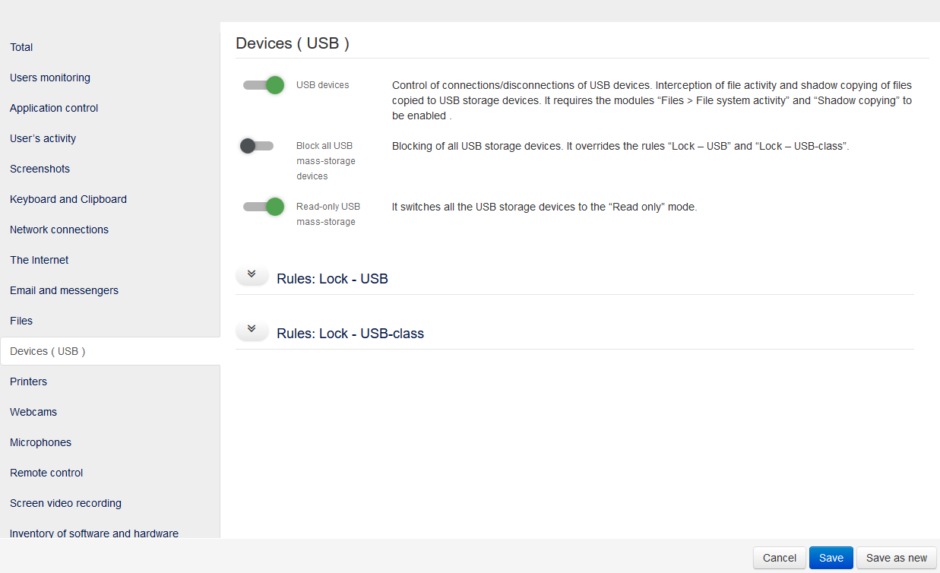Open Application control settings
Image resolution: width=940 pixels, height=573 pixels.
click(53, 107)
